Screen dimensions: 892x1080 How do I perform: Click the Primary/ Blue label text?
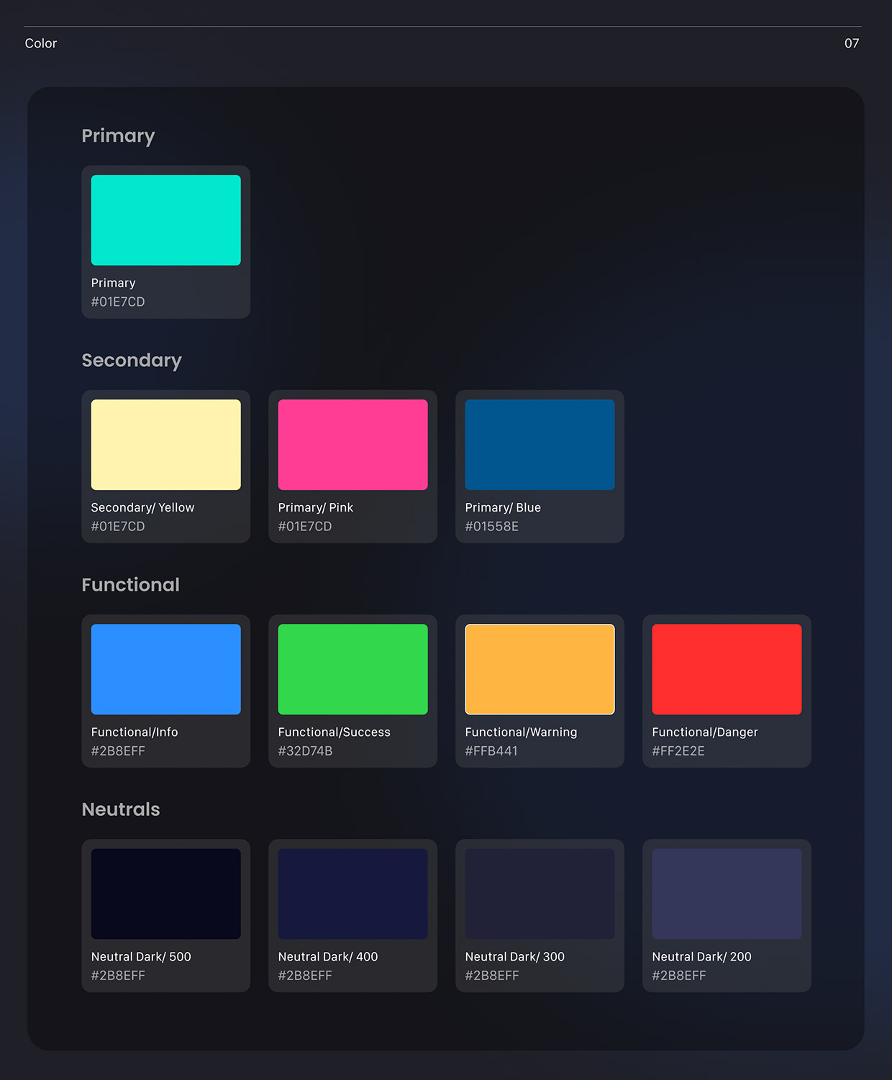[503, 507]
